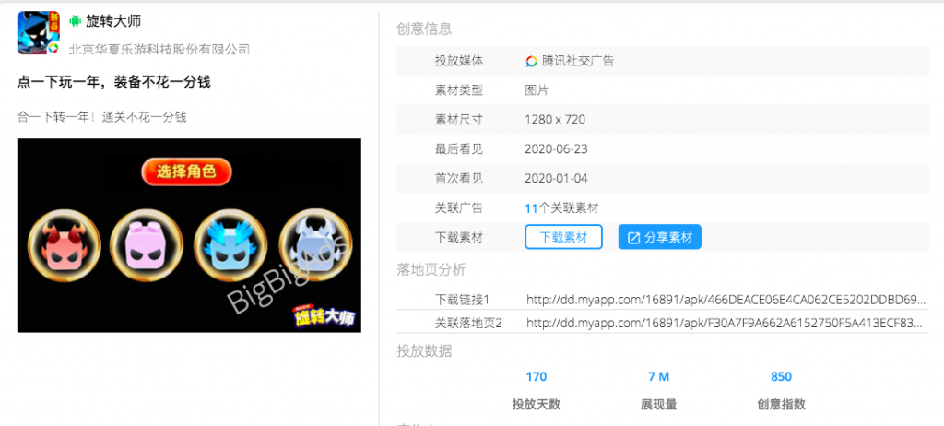This screenshot has height=426, width=944.
Task: Click the 创意指数 label
Action: point(782,404)
